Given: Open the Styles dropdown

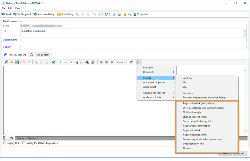Looking at the screenshot, I should pyautogui.click(x=122, y=62).
